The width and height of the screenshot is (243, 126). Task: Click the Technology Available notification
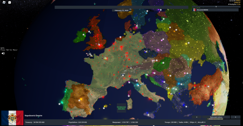(x=121, y=108)
